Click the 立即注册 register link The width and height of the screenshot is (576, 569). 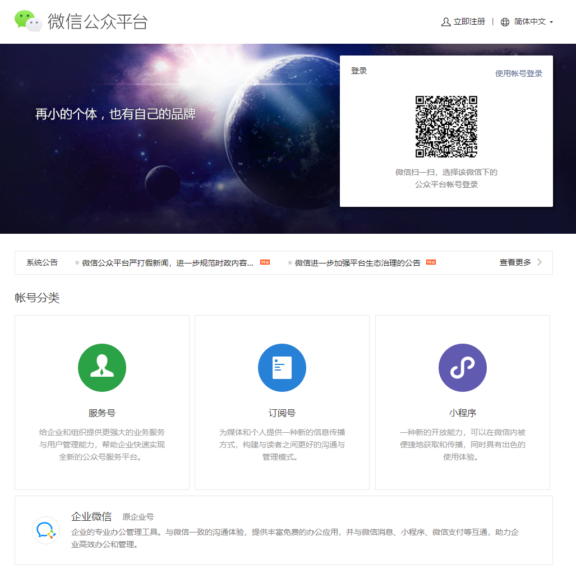coord(469,22)
